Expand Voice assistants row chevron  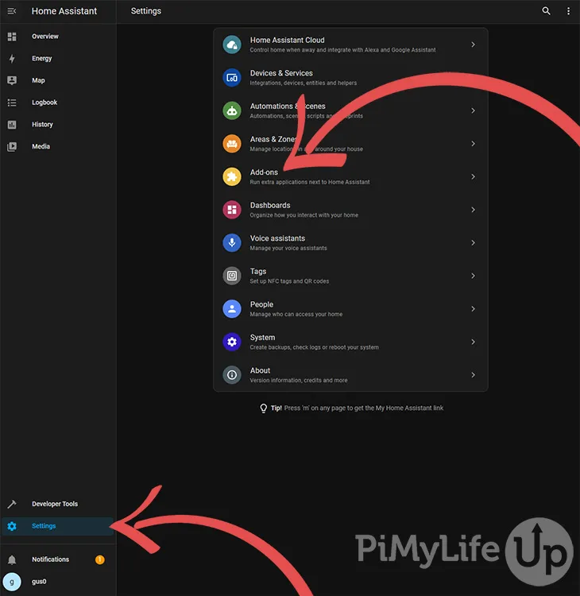pos(474,243)
